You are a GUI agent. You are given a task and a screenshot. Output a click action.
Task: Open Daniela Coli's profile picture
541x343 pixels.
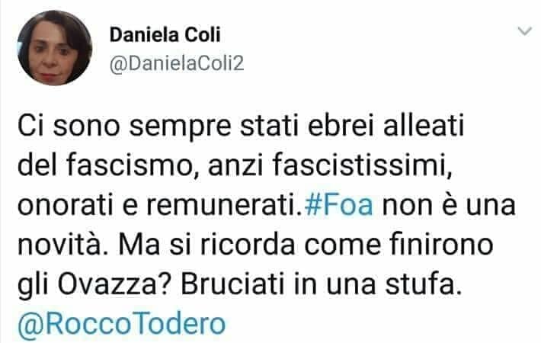[x=55, y=48]
